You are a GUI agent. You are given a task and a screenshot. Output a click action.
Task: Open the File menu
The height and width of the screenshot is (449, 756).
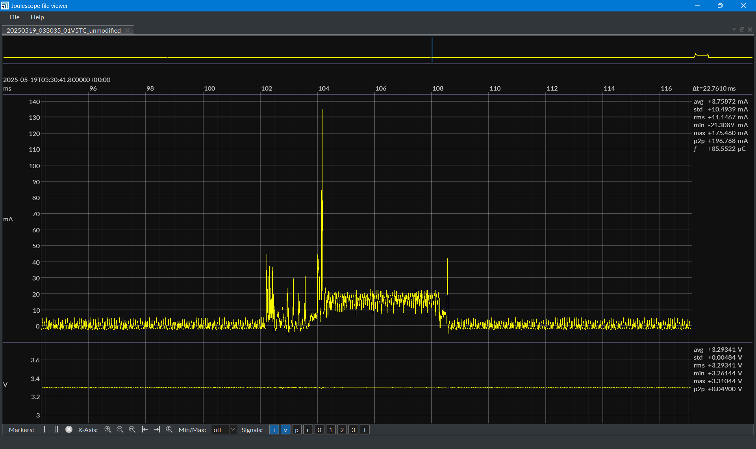pos(15,17)
